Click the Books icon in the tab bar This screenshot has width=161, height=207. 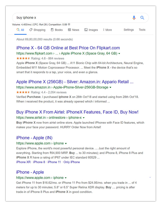[52, 30]
